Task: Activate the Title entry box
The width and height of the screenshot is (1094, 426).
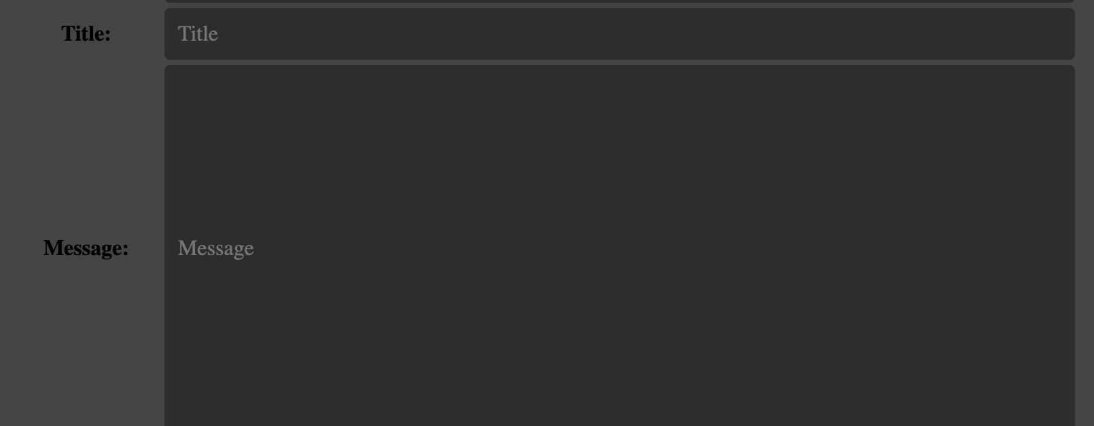Action: (619, 34)
